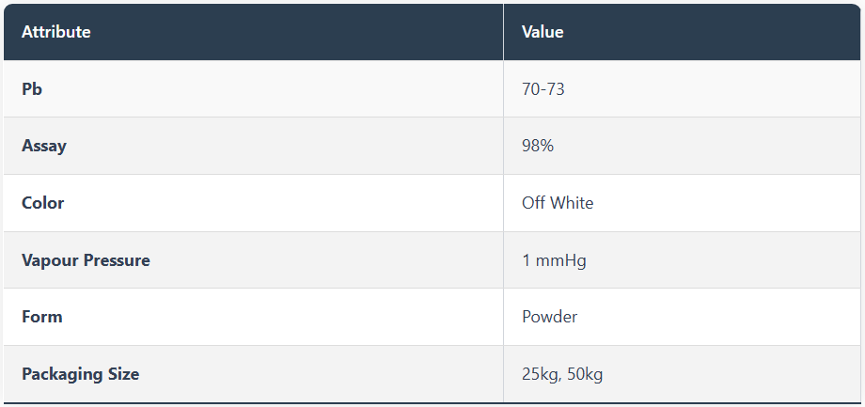The height and width of the screenshot is (407, 865).
Task: Click the word Vapour in the attribute column
Action: click(x=49, y=260)
